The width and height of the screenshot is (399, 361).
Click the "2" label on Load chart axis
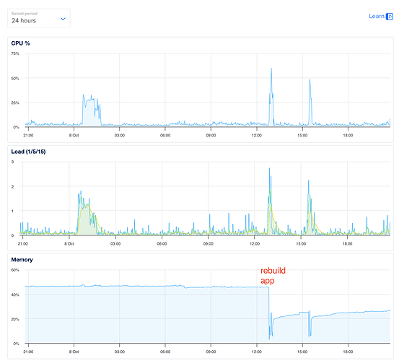[12, 186]
